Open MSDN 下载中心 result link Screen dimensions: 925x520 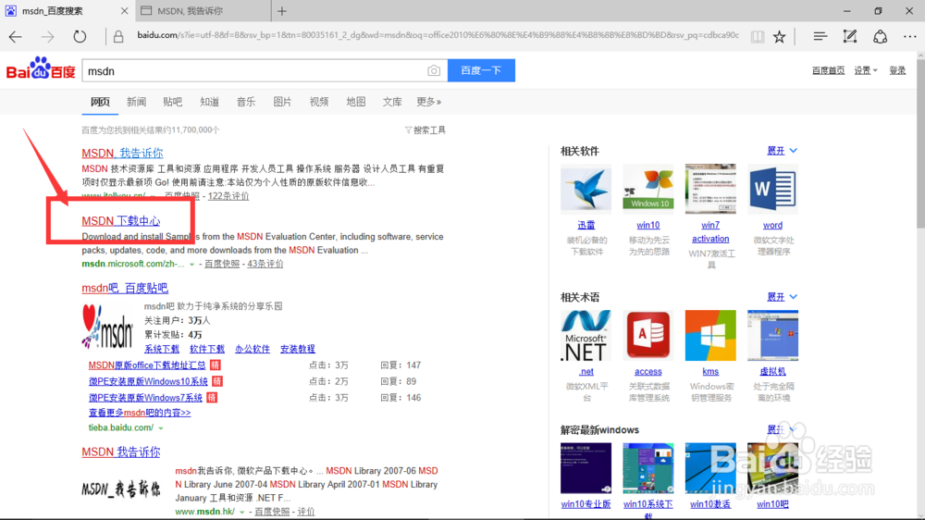[x=121, y=221]
